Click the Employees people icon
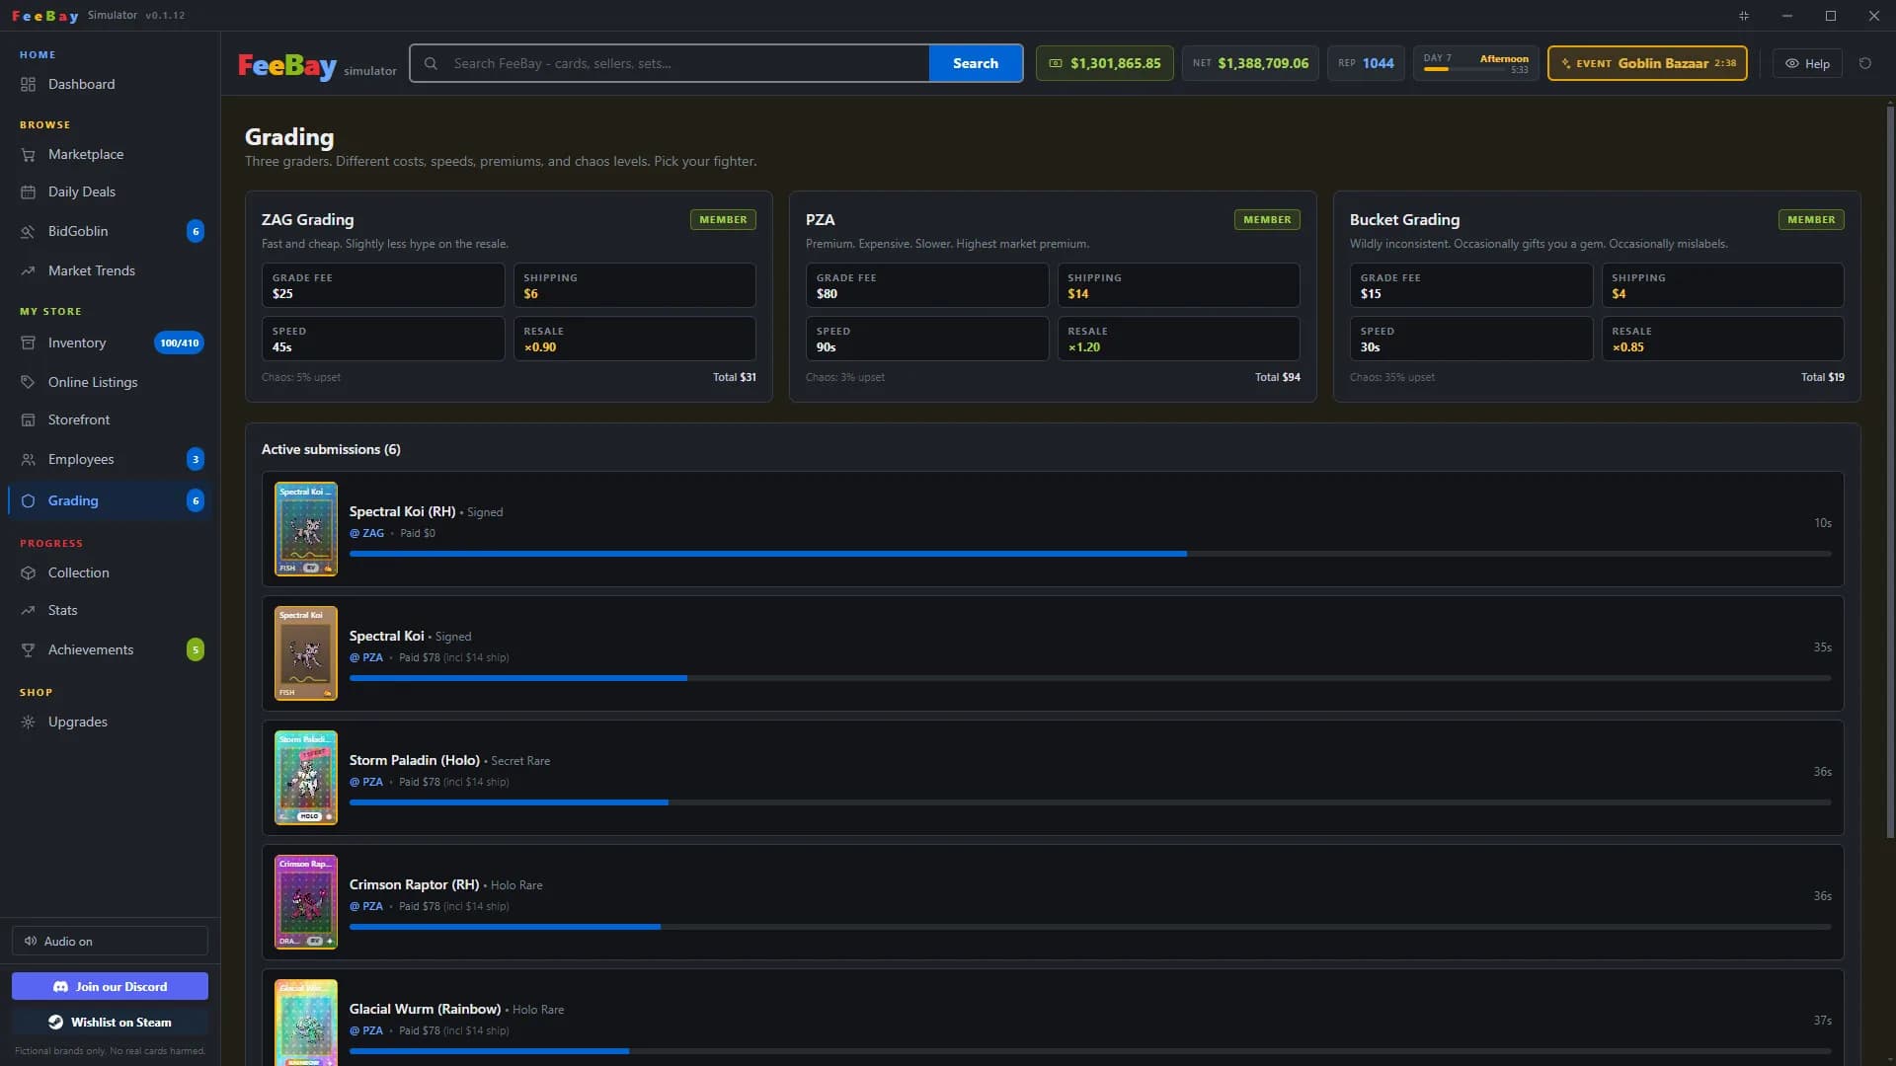 [x=28, y=460]
